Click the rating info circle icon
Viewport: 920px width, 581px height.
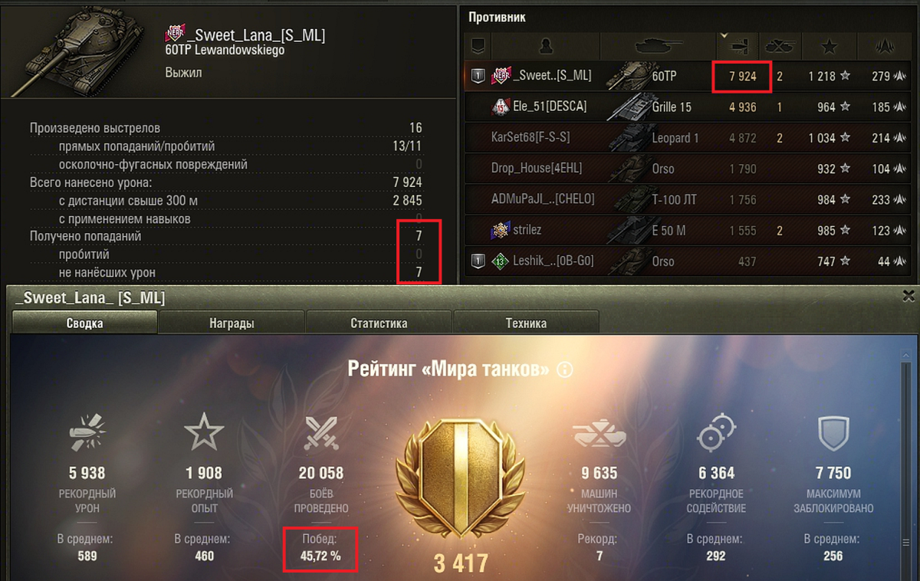click(565, 370)
